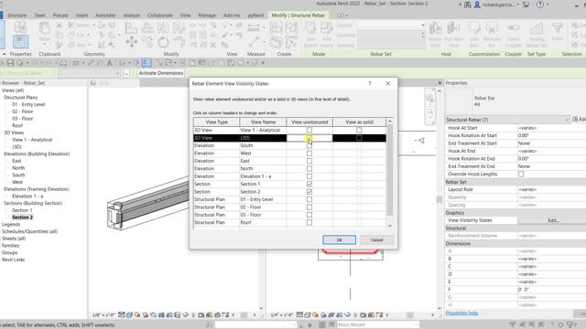Open the Autodesk App Store cart icon
The image size is (586, 329).
(526, 5)
